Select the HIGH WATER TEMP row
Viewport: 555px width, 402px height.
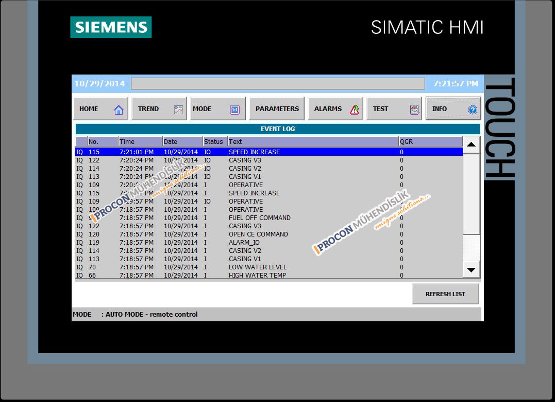[269, 275]
